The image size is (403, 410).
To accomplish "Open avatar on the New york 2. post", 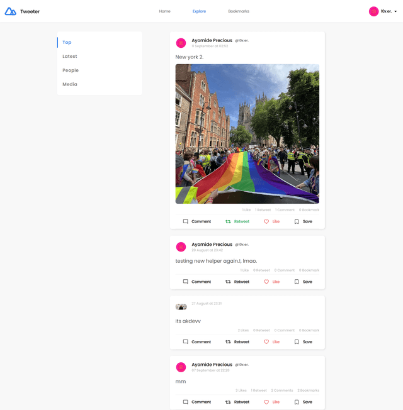I will 181,43.
